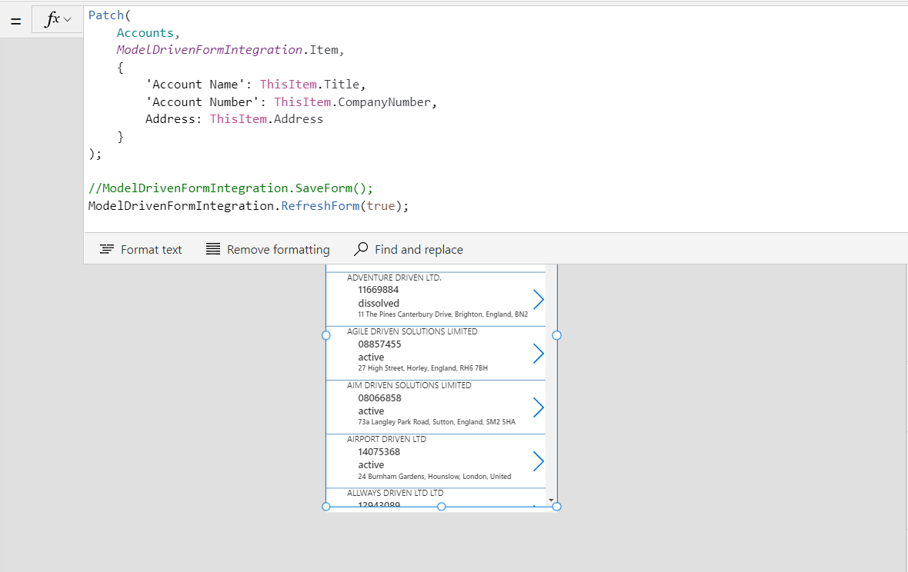Image resolution: width=908 pixels, height=572 pixels.
Task: Click the chevron on the AGILE DRIVEN SOLUTIONS row
Action: 538,352
